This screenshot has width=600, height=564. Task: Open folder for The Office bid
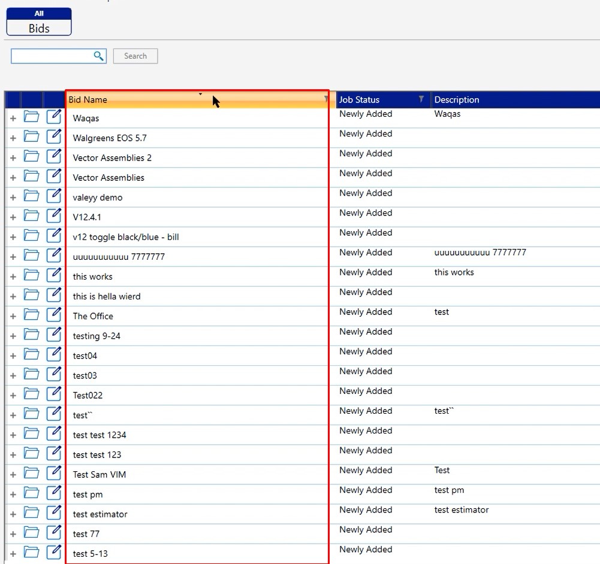[31, 316]
